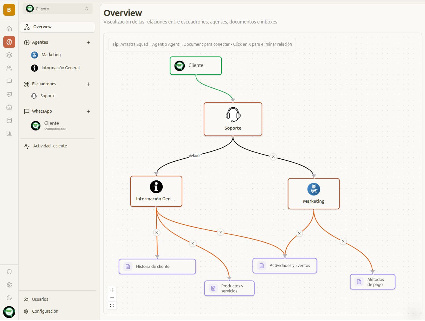Zoom in the diagram with the plus control
This screenshot has width=425, height=321.
[x=112, y=290]
